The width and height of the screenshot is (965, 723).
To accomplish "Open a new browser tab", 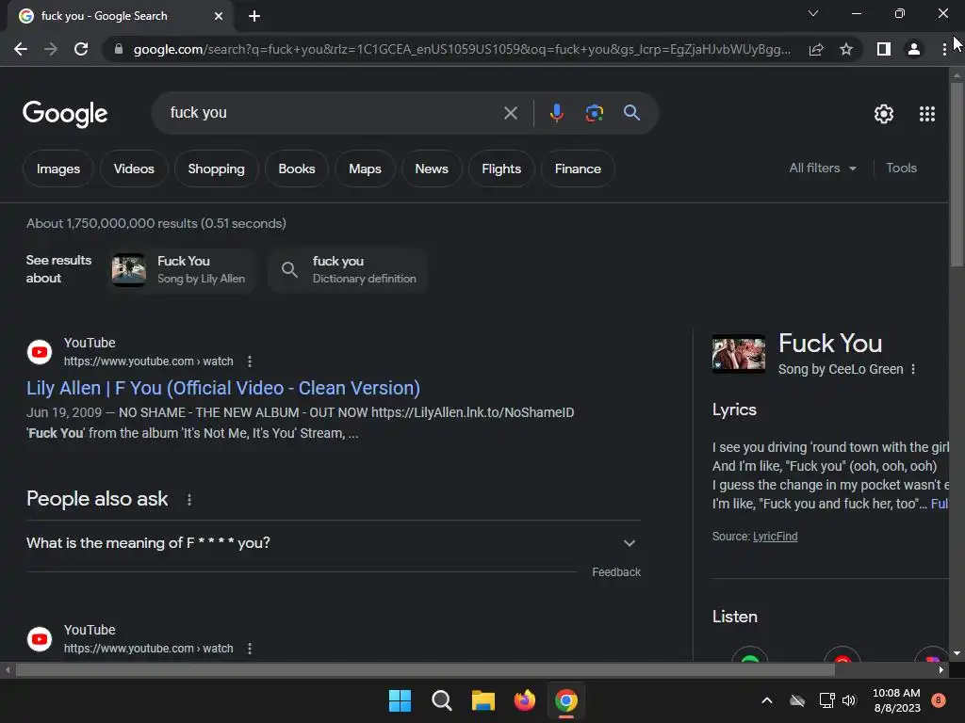I will [x=254, y=16].
